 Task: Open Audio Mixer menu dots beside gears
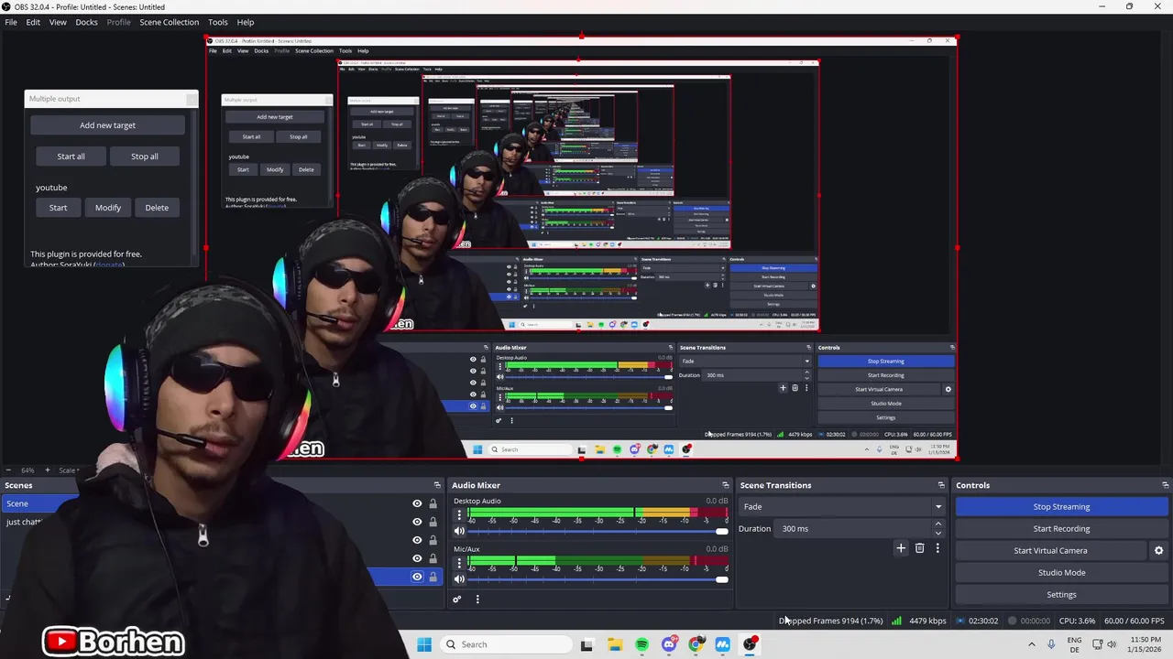(477, 600)
